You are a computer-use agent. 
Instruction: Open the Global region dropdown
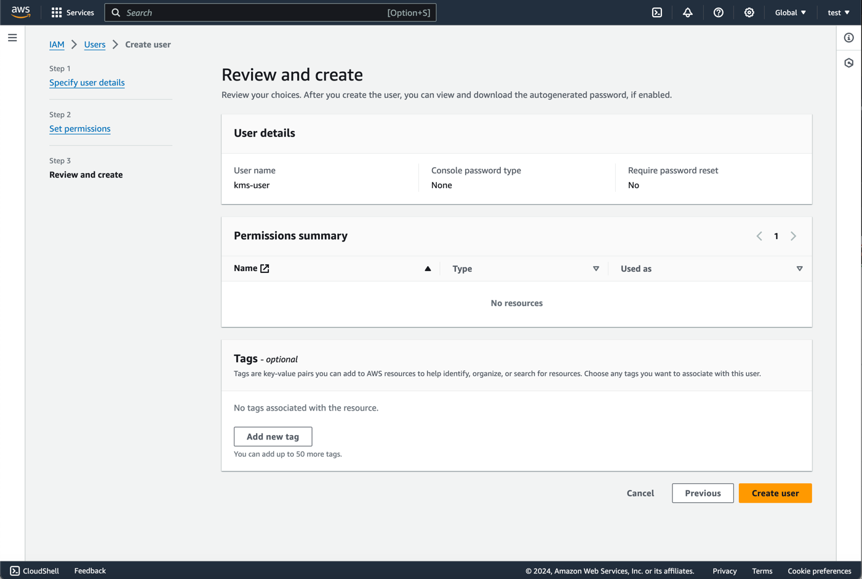pyautogui.click(x=791, y=12)
